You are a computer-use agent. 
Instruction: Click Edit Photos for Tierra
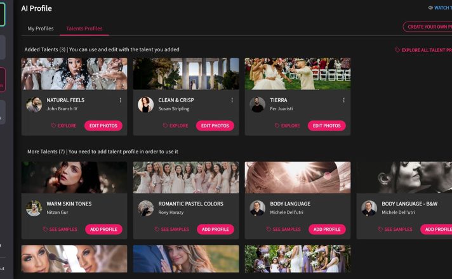[326, 126]
